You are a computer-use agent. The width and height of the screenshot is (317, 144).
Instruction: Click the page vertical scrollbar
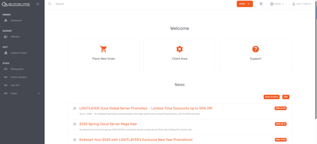(315, 62)
